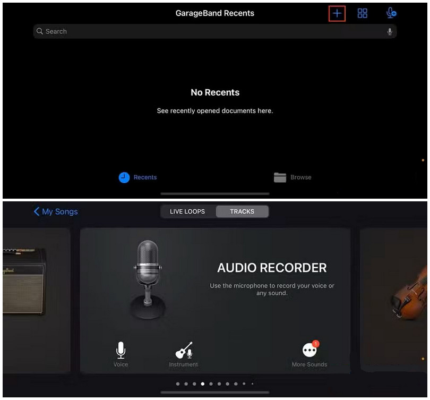Switch to TRACKS mode
Screen dimensions: 430x400
tap(242, 211)
